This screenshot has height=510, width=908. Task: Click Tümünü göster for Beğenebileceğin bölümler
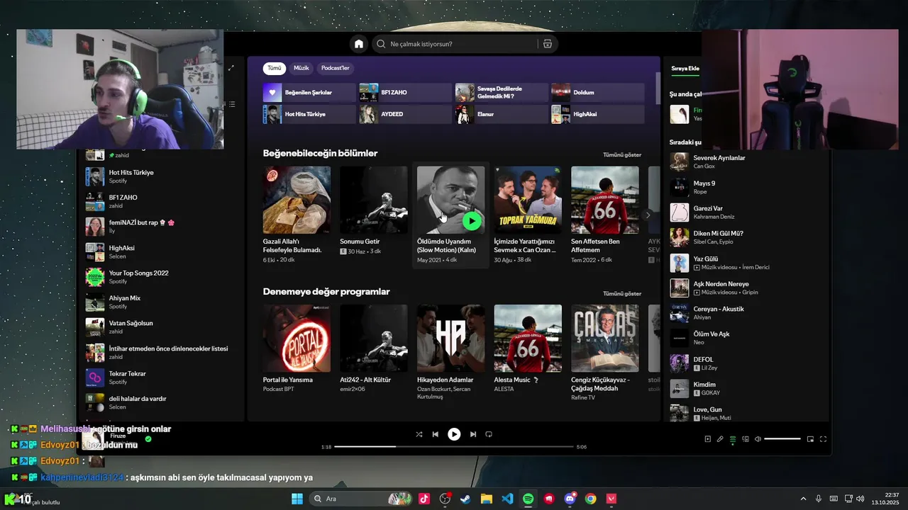(x=622, y=155)
